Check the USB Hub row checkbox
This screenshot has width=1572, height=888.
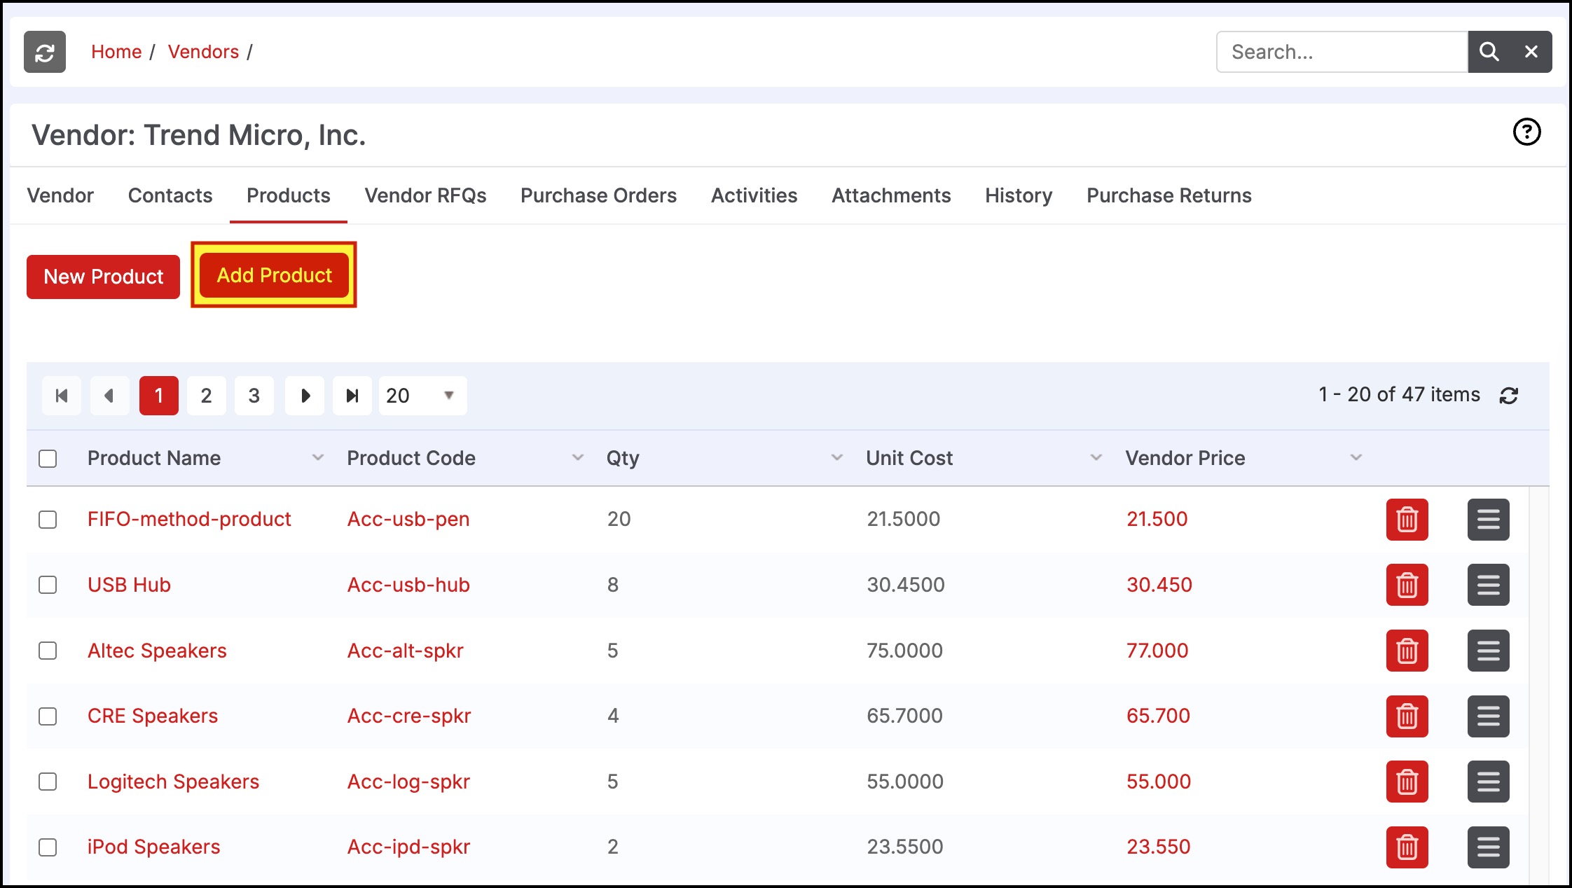(48, 585)
